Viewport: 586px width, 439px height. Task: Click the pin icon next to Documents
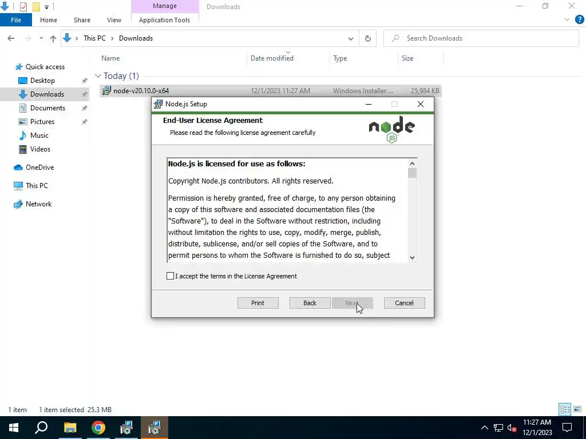tap(85, 108)
